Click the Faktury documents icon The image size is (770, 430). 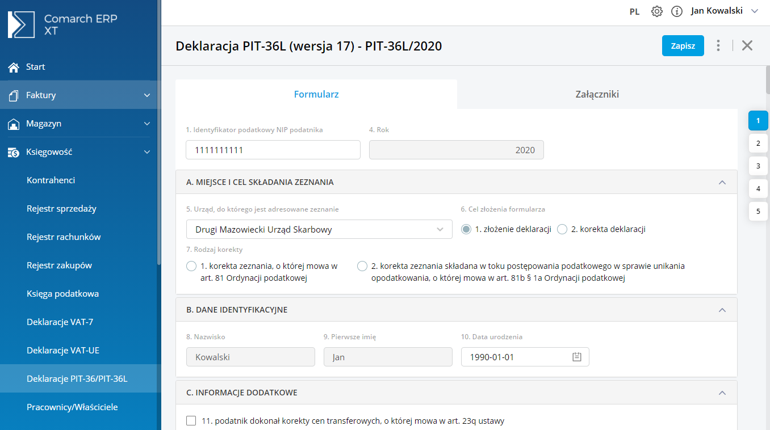tap(14, 95)
